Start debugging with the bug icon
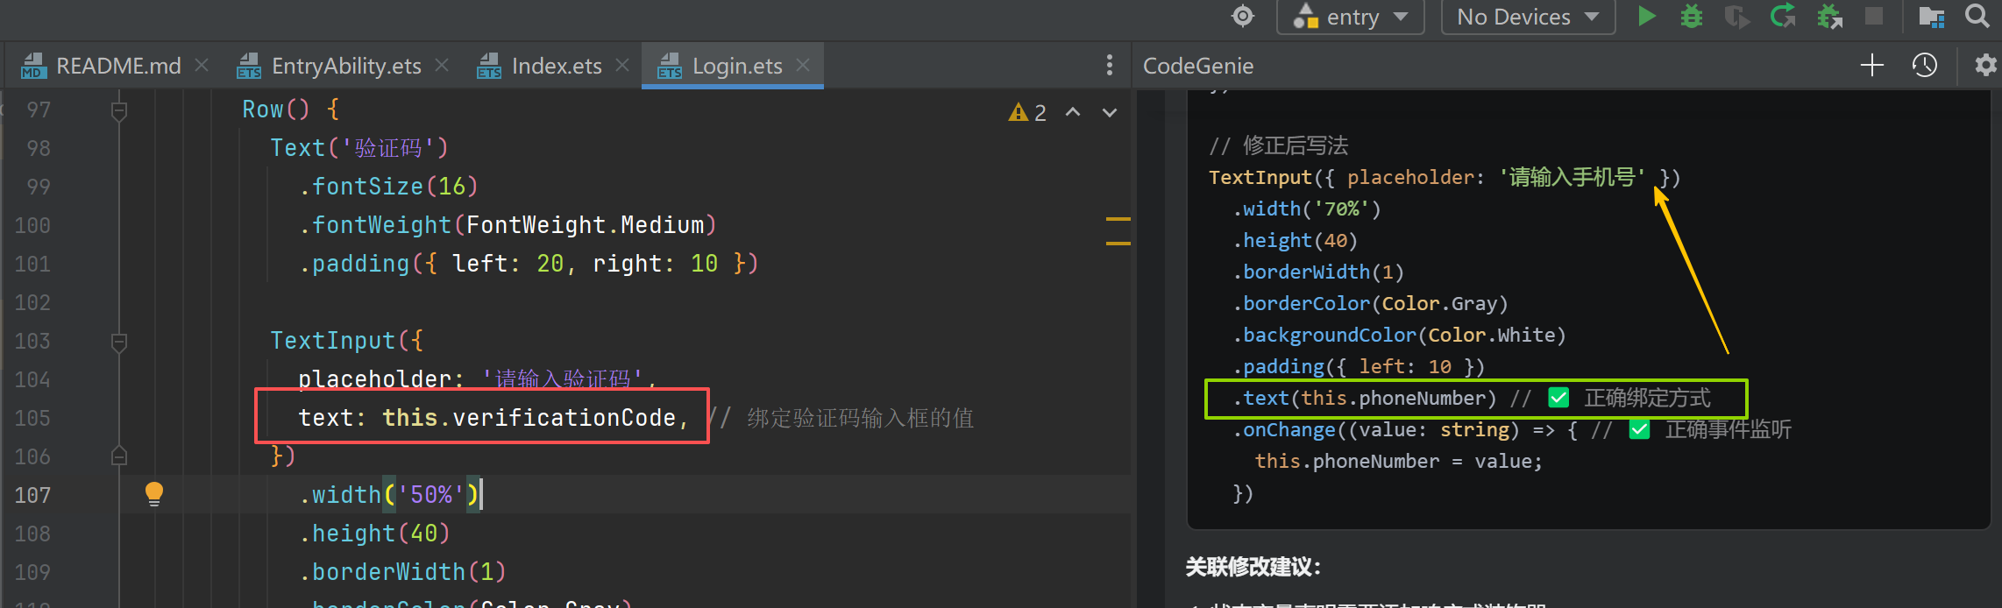This screenshot has width=2002, height=608. 1692,17
